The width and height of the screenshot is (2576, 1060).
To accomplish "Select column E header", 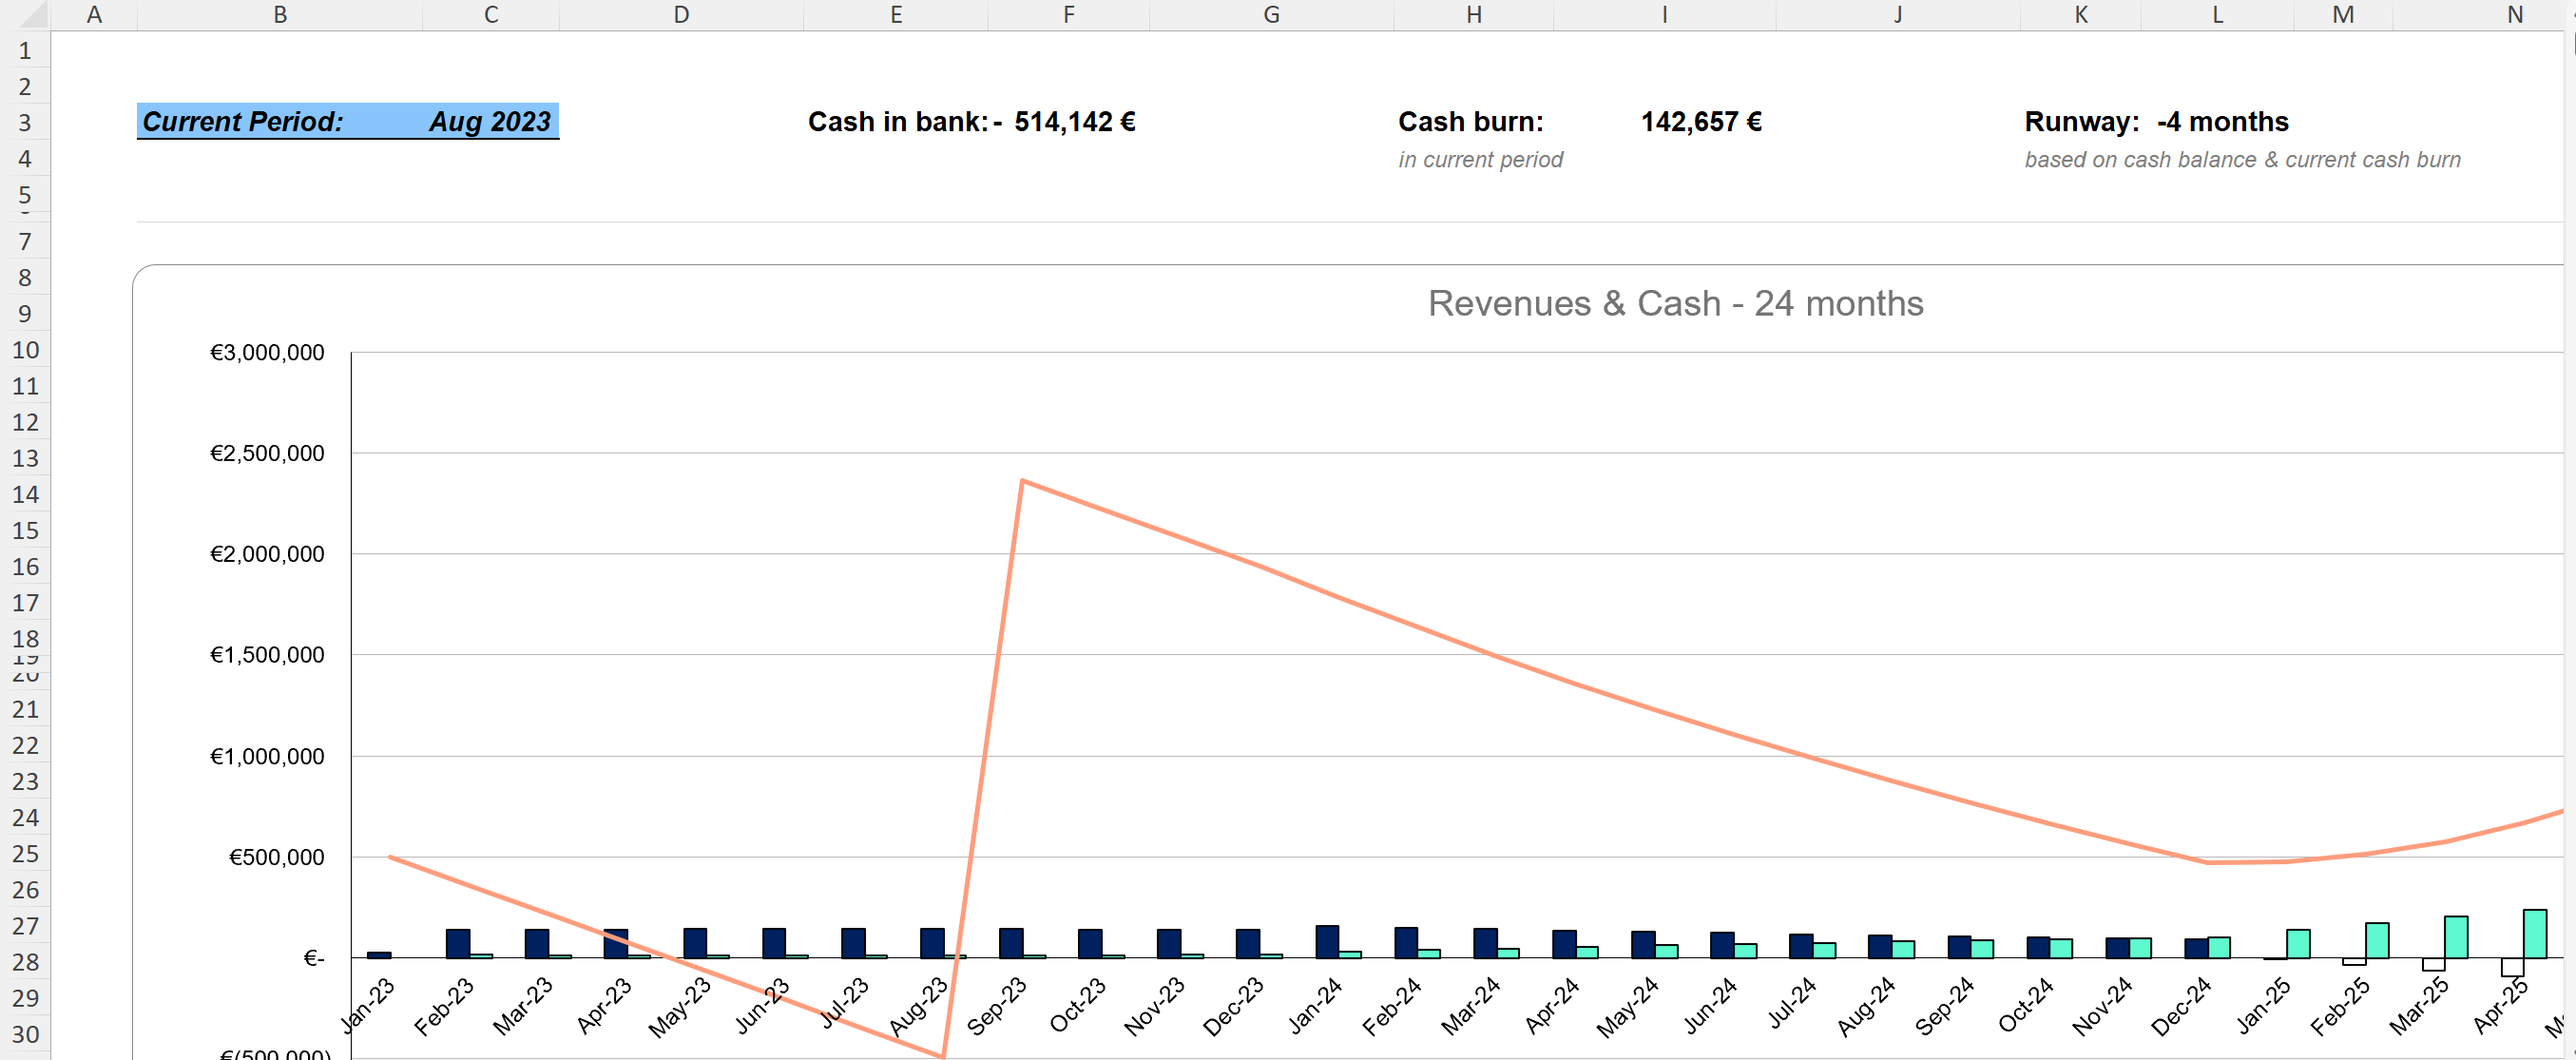I will pos(896,15).
